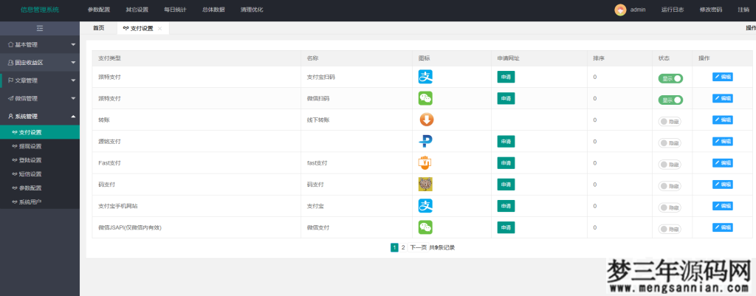
Task: Click the Fast支付 orange icon
Action: (426, 162)
